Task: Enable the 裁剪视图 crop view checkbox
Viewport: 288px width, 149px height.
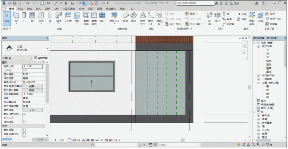Action: (24, 130)
